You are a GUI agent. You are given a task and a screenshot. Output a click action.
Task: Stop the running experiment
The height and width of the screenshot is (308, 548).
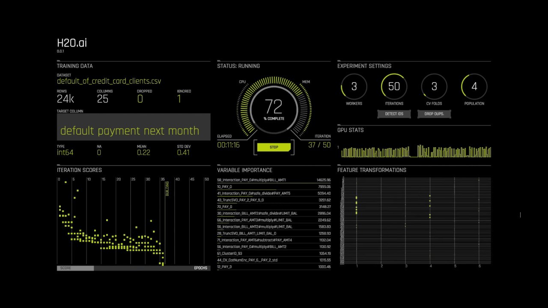[x=274, y=147]
